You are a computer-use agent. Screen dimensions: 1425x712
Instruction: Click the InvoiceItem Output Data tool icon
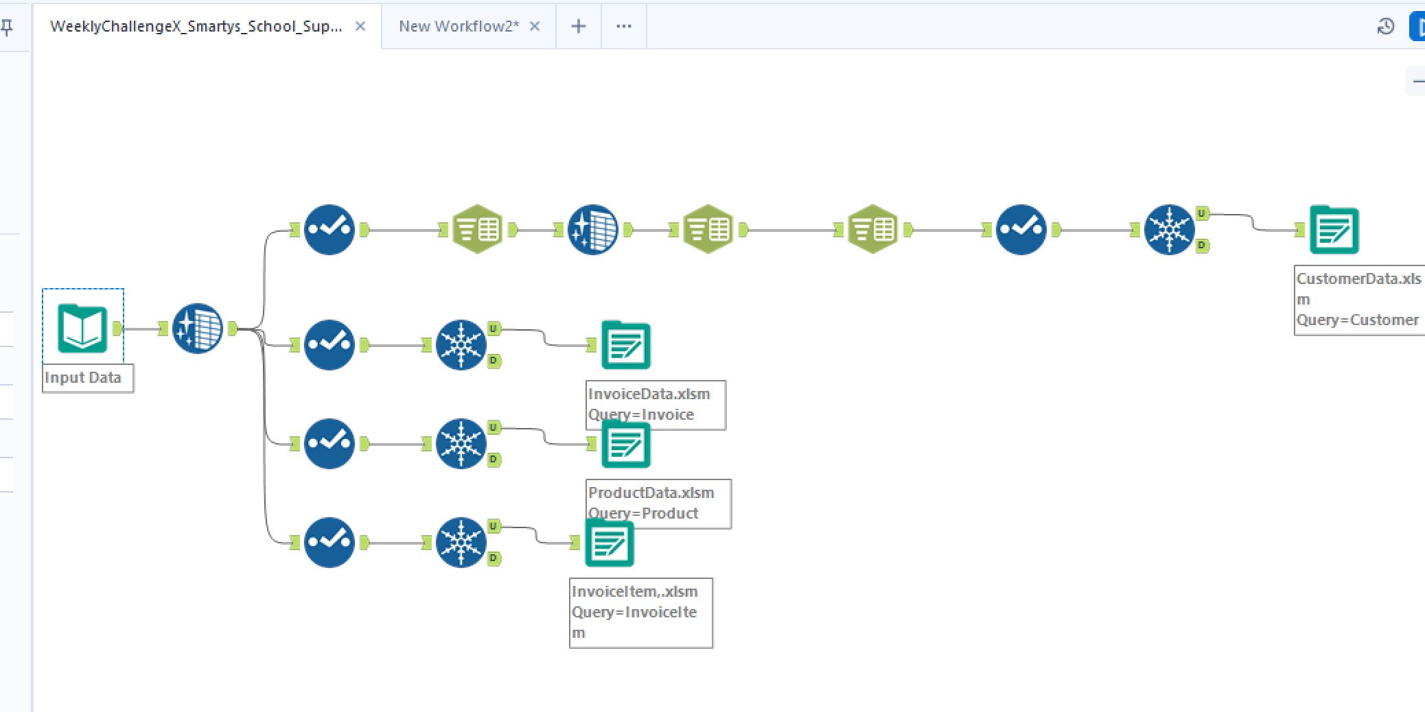click(x=609, y=543)
